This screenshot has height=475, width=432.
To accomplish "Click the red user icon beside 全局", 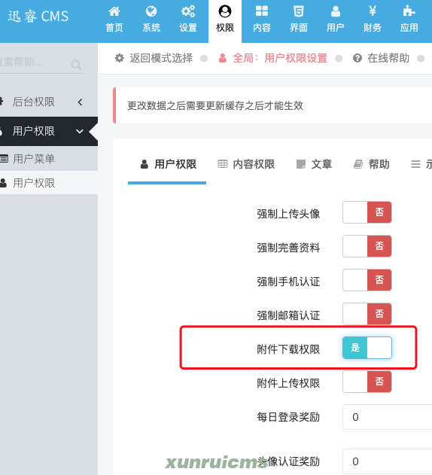I will tap(222, 58).
